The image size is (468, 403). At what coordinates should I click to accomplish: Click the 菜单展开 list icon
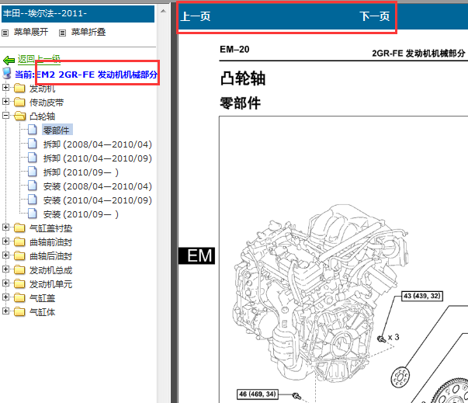tap(5, 33)
